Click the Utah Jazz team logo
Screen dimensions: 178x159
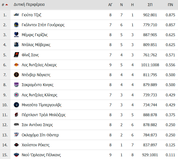[x=16, y=15]
